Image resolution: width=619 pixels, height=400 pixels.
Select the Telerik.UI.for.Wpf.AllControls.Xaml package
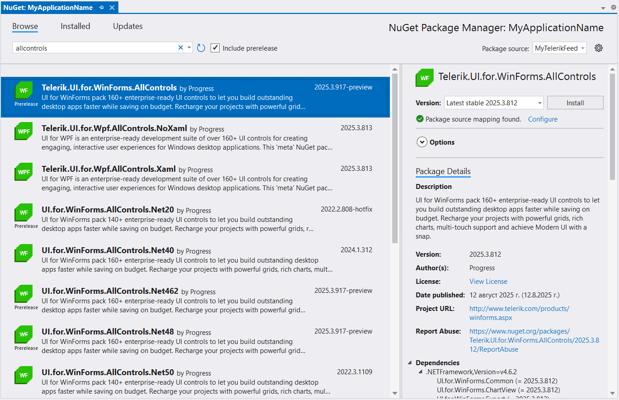coord(195,179)
